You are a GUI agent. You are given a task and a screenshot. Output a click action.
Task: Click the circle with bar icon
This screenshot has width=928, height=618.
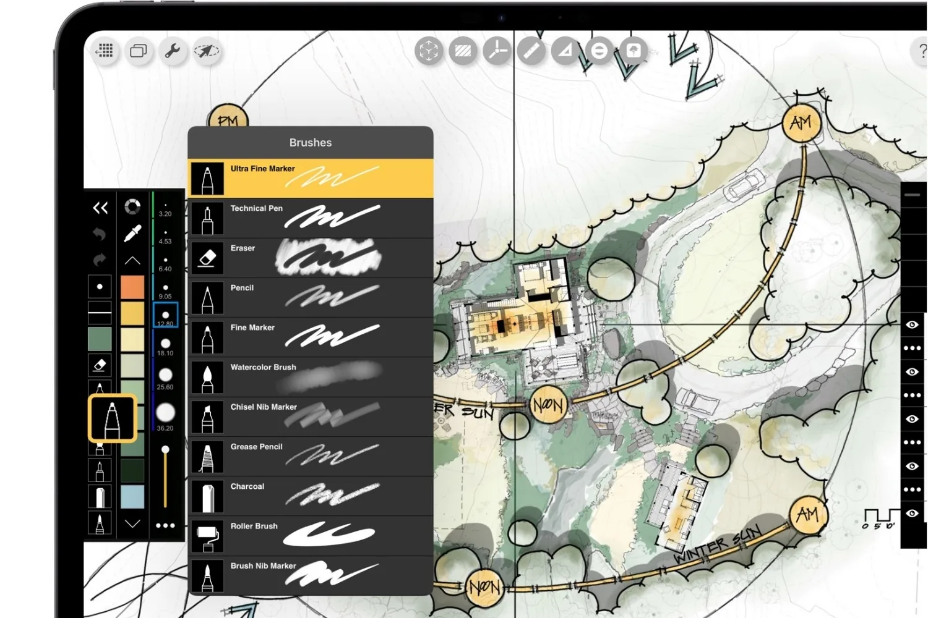(599, 51)
